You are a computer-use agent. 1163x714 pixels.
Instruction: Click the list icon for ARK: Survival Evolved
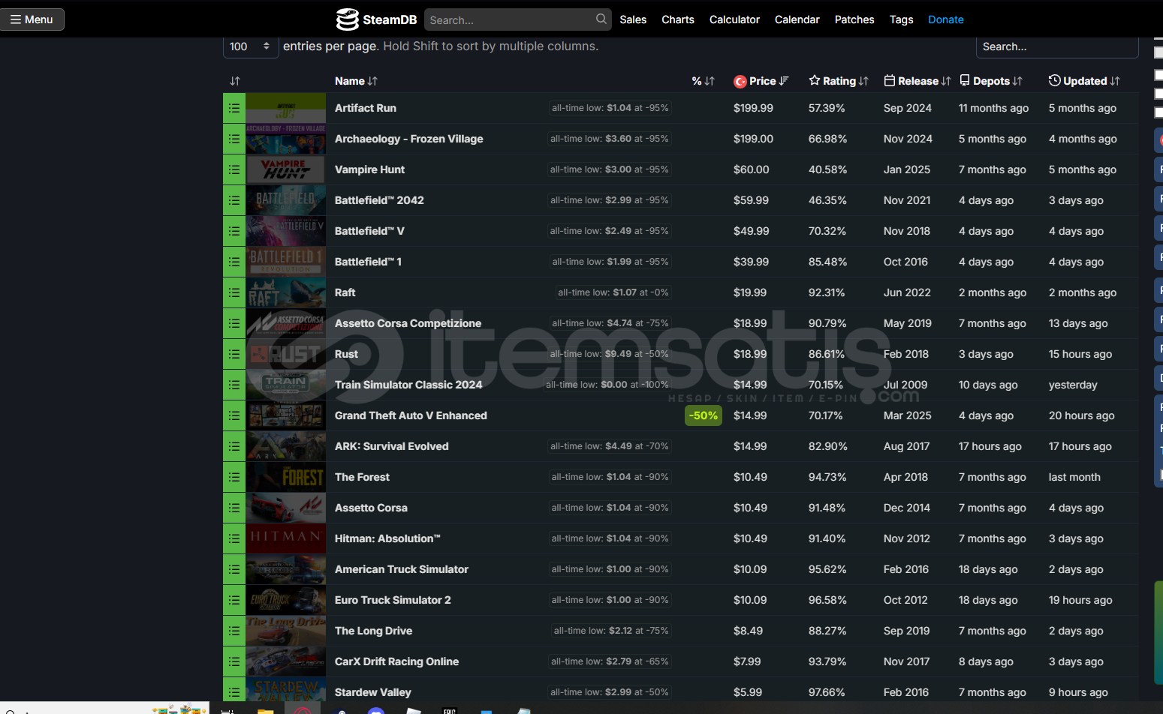click(234, 446)
